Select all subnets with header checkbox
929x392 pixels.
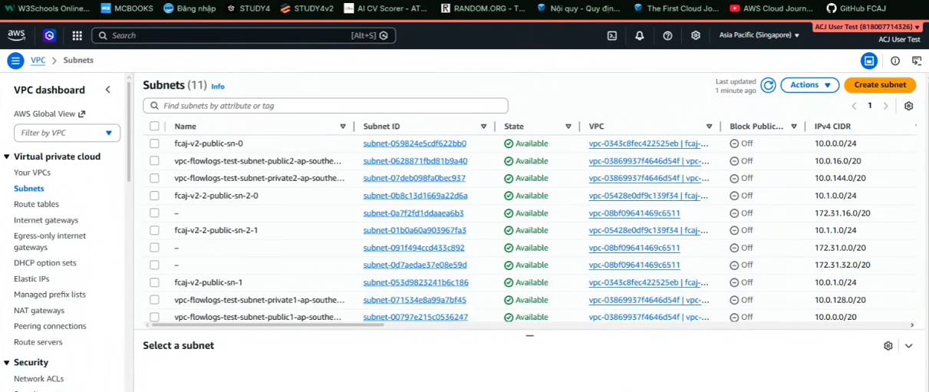pyautogui.click(x=154, y=127)
